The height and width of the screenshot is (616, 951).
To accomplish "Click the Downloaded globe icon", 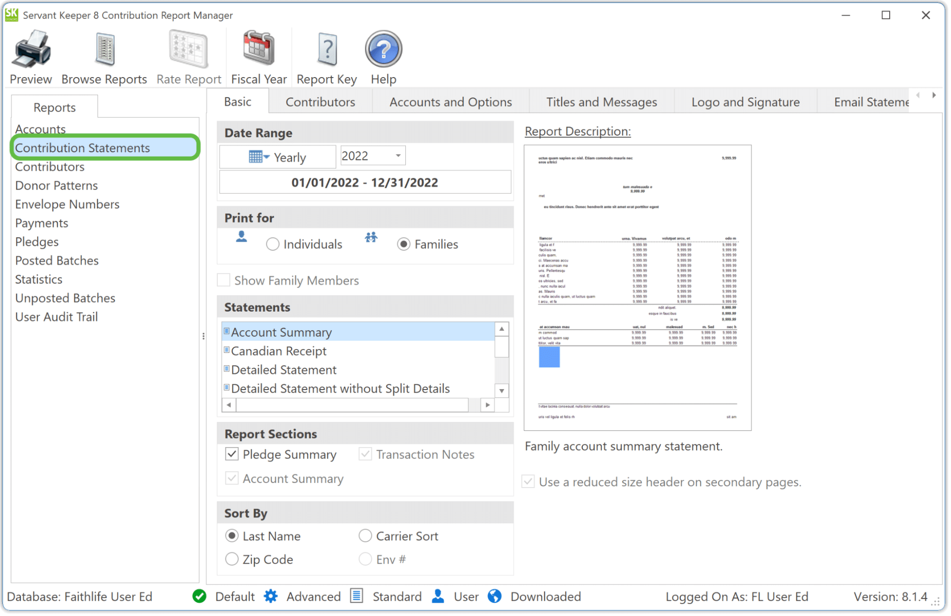I will pos(495,596).
